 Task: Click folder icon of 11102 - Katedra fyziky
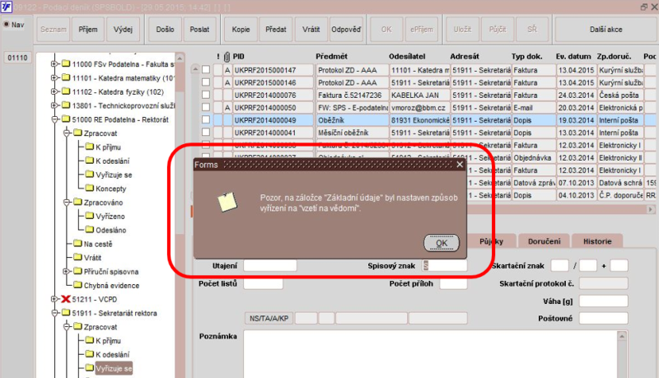66,91
